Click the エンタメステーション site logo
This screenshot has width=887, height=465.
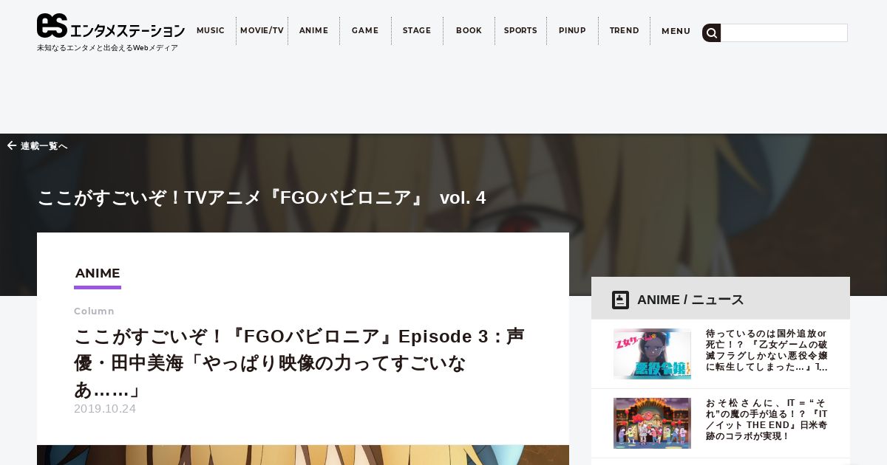111,26
